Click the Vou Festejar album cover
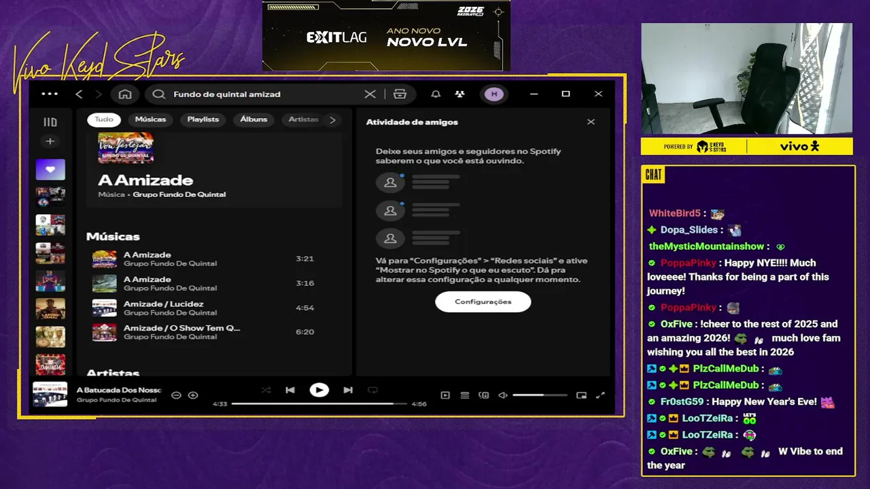Image resolution: width=870 pixels, height=489 pixels. [126, 147]
